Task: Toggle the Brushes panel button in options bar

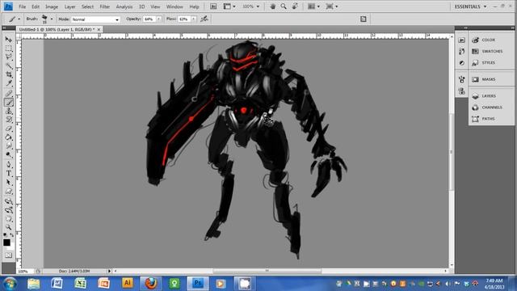Action: click(x=363, y=19)
